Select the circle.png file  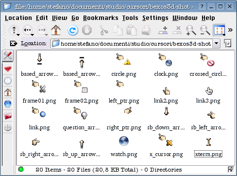tap(124, 66)
